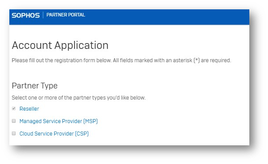Screen dimensions: 268x164
Task: Enable the Managed Service Provider checkbox
Action: tap(14, 121)
